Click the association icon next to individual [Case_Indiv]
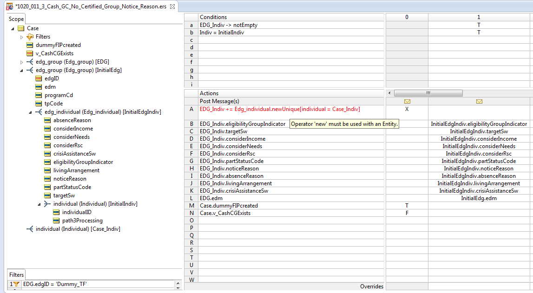 pyautogui.click(x=30, y=229)
